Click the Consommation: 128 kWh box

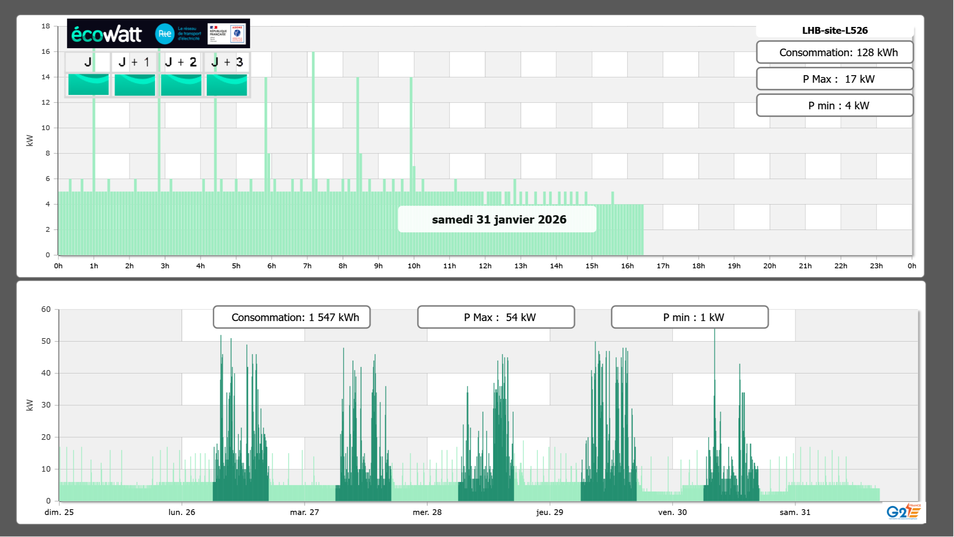coord(835,52)
